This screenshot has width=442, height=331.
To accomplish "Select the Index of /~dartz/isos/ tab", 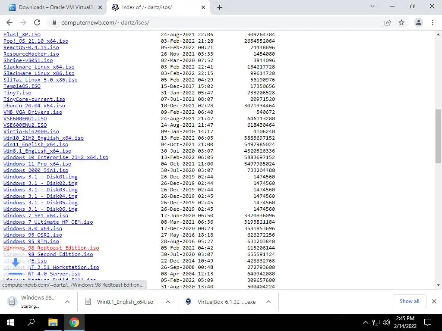I will (x=158, y=7).
